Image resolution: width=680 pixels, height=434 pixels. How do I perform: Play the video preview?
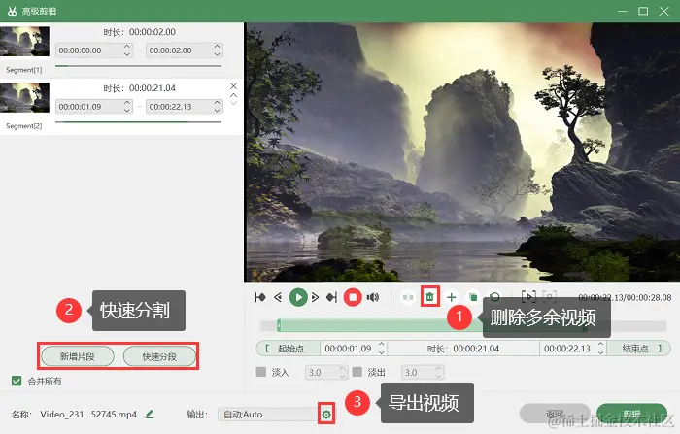pyautogui.click(x=298, y=297)
